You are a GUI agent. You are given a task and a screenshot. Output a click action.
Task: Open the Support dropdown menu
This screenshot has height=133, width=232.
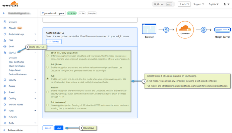(199, 4)
